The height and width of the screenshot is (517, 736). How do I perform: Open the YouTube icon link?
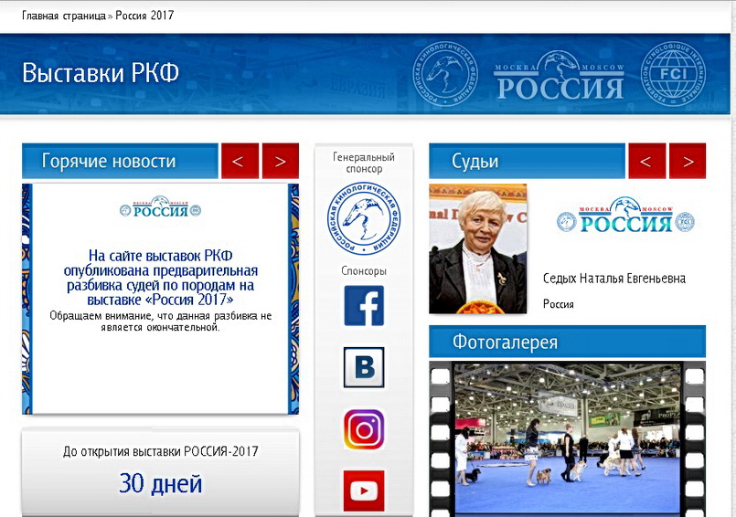364,491
